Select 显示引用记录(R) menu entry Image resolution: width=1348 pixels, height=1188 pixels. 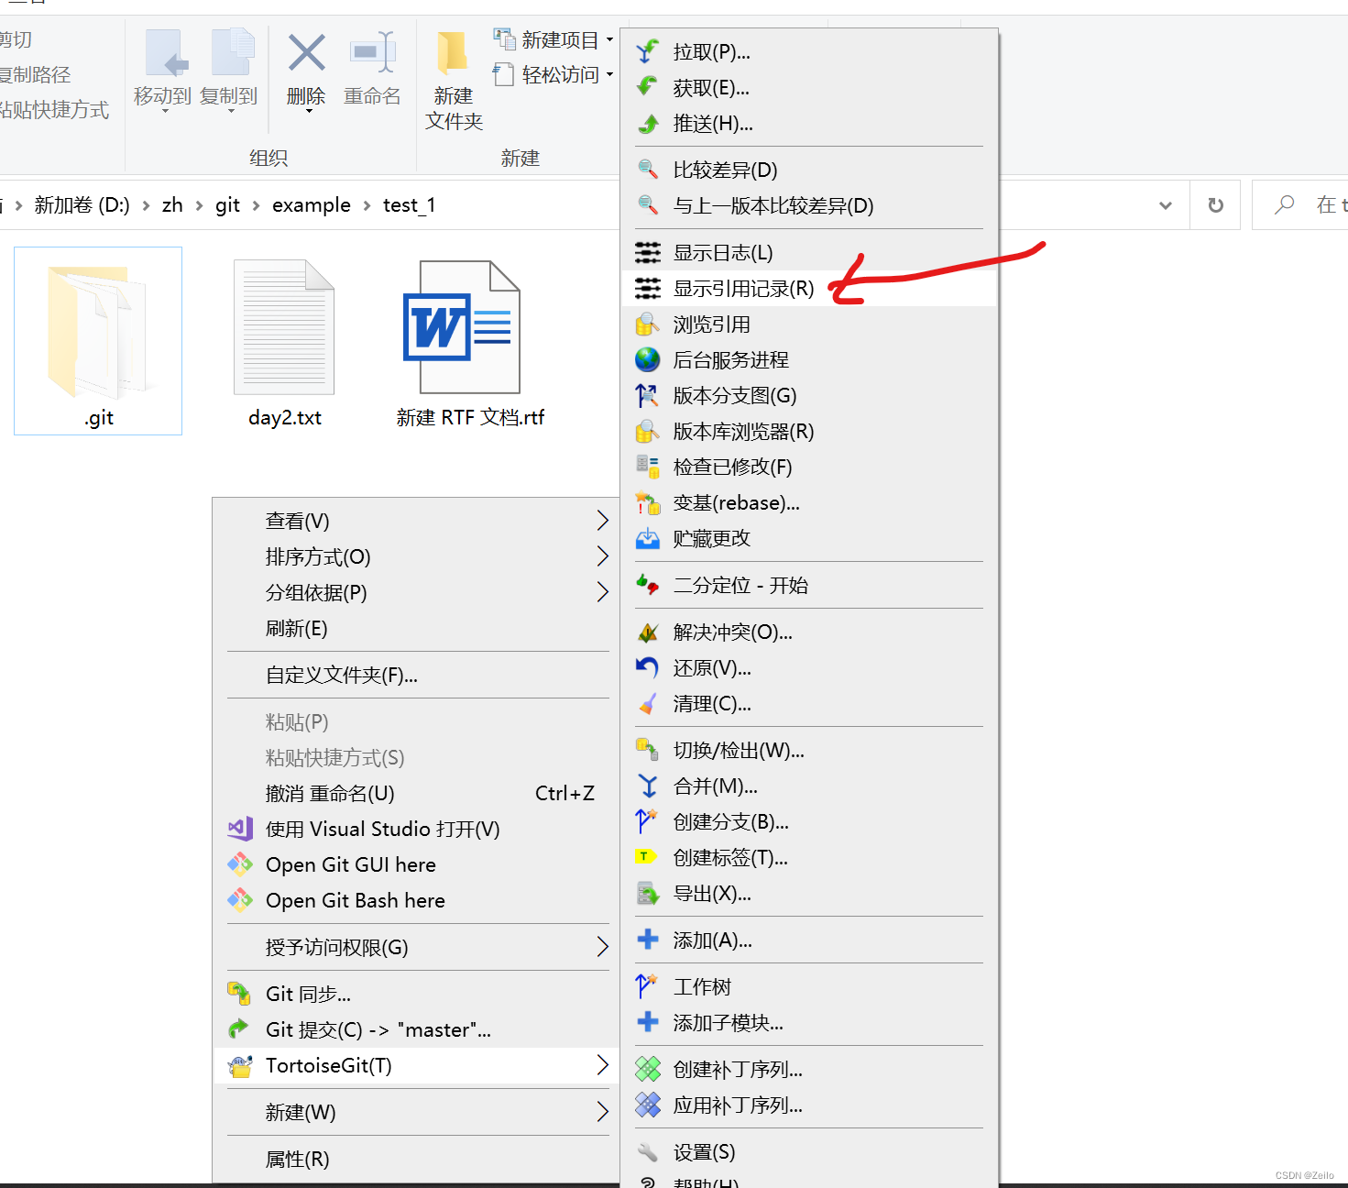point(808,288)
